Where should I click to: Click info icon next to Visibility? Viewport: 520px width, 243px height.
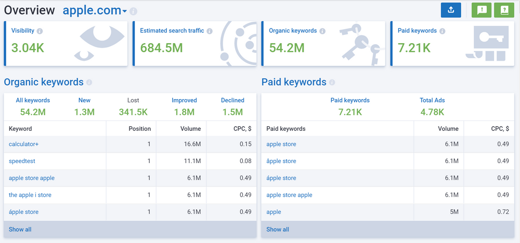(40, 31)
